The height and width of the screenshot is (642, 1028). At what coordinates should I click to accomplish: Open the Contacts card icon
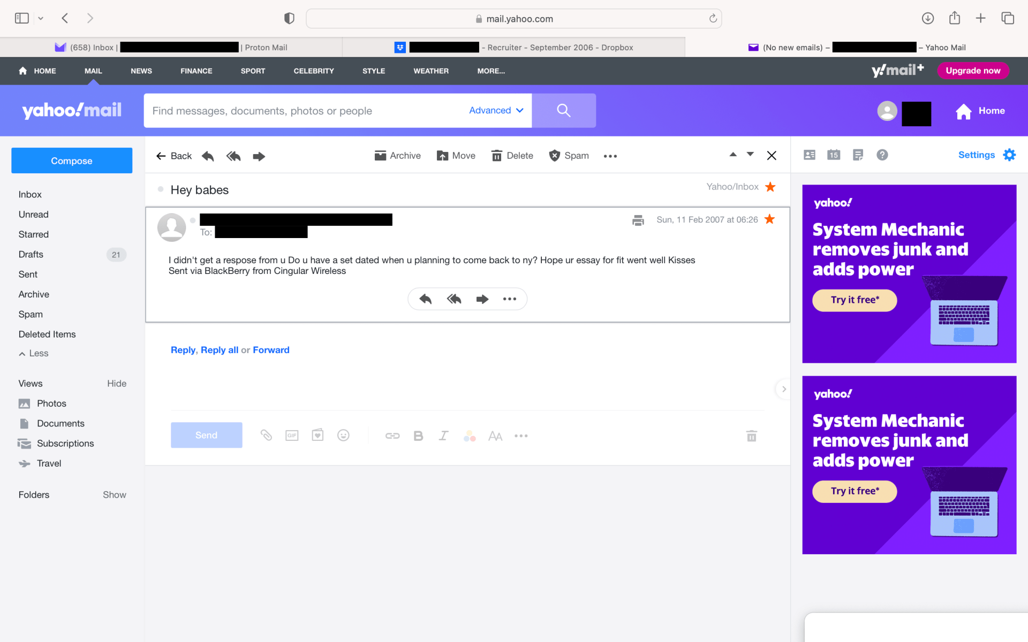tap(810, 155)
